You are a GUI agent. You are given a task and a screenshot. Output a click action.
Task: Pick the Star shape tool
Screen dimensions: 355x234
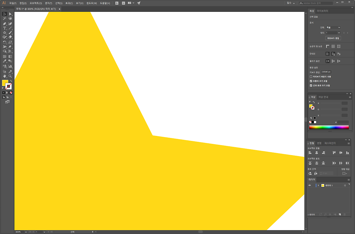(x=4, y=33)
